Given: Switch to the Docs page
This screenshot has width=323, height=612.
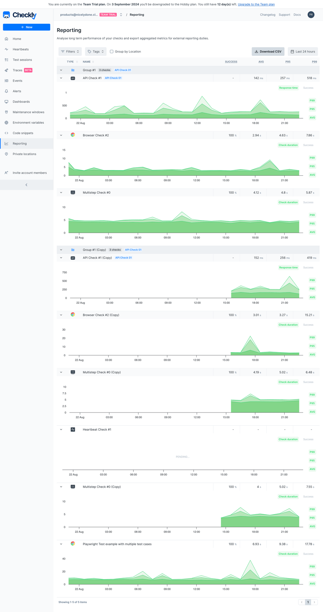Looking at the screenshot, I should [x=297, y=15].
